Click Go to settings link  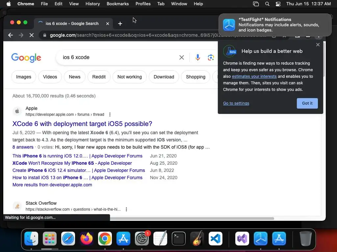tap(236, 103)
